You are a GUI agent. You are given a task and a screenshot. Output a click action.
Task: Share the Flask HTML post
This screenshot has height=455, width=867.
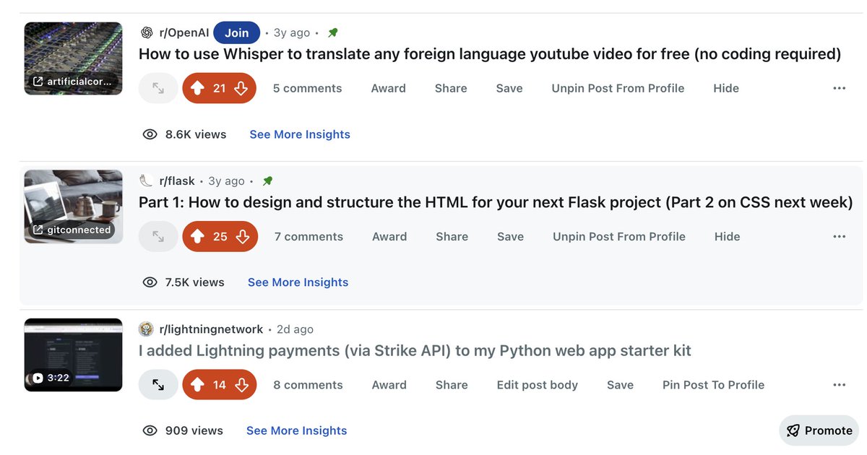point(452,236)
